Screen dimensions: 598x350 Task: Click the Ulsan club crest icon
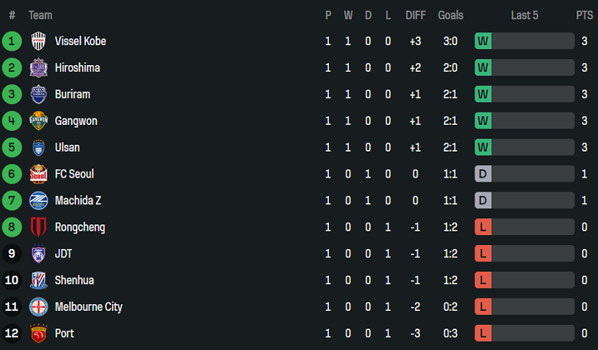38,148
